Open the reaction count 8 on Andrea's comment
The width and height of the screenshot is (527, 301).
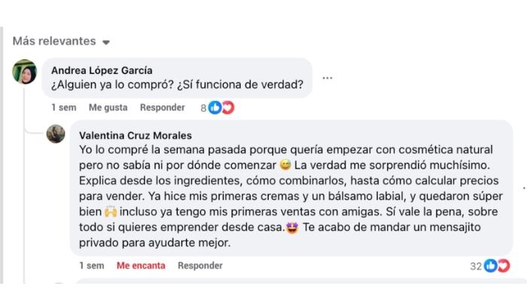point(203,108)
